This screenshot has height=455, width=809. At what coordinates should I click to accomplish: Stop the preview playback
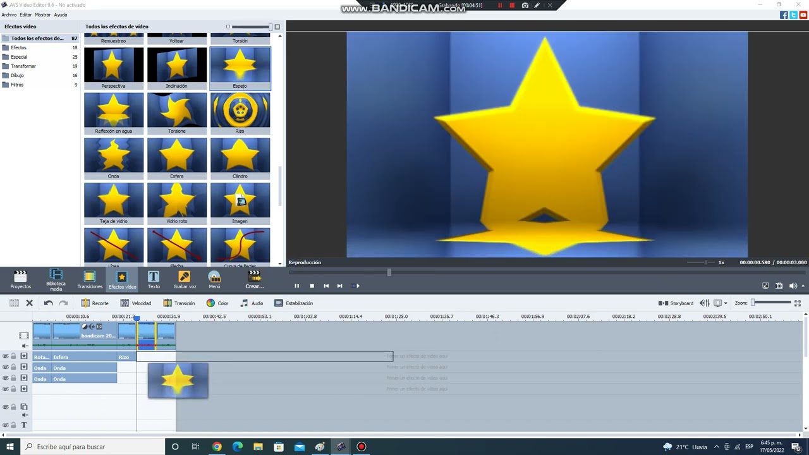pyautogui.click(x=312, y=286)
